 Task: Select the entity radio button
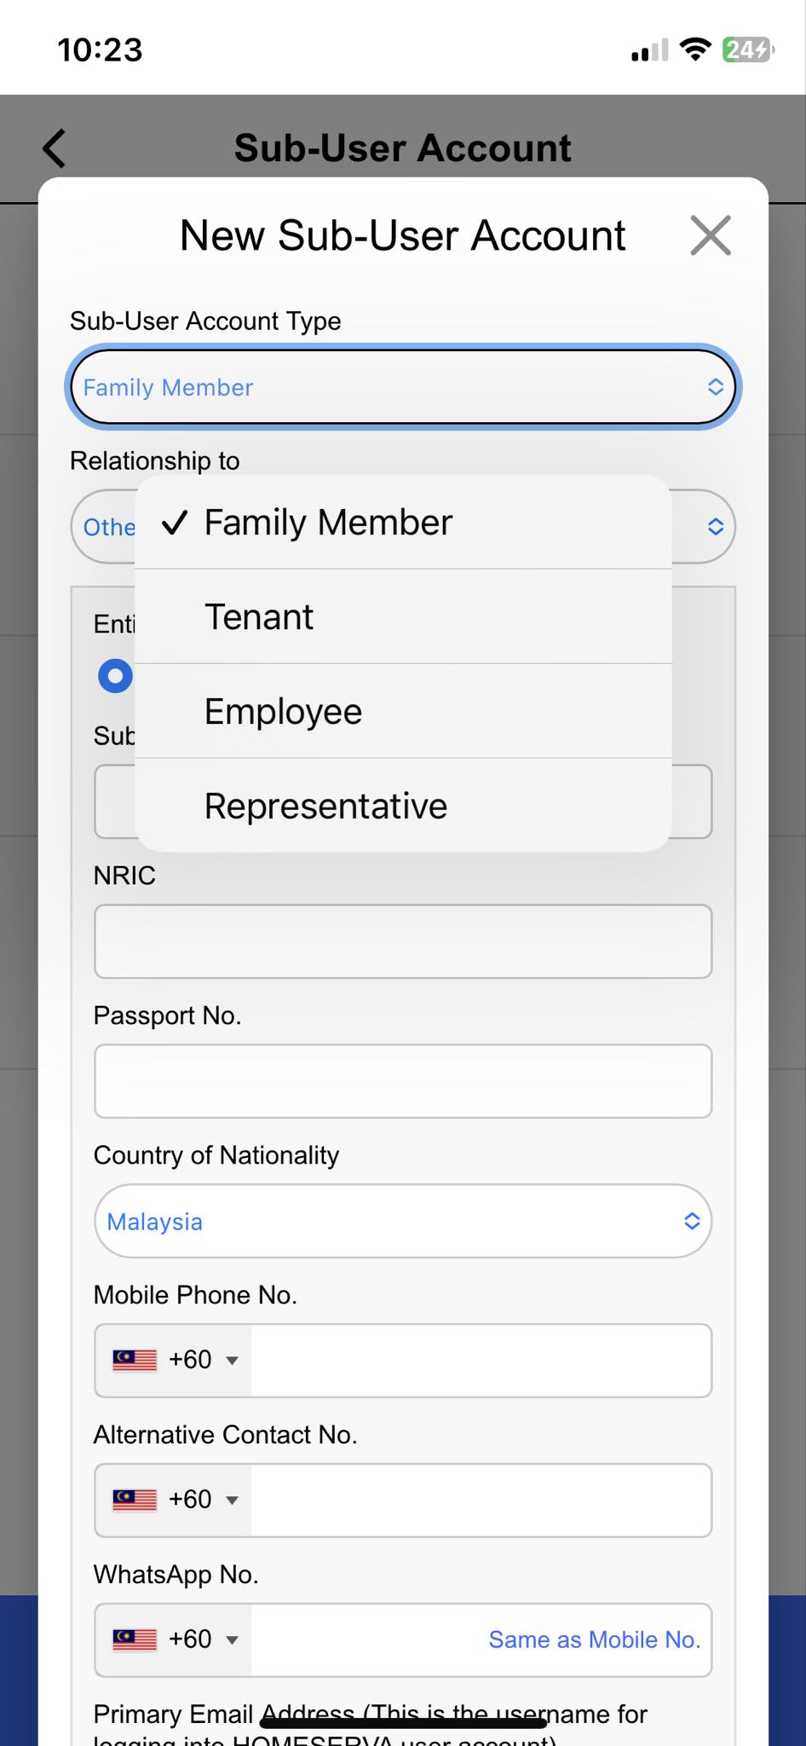[115, 675]
